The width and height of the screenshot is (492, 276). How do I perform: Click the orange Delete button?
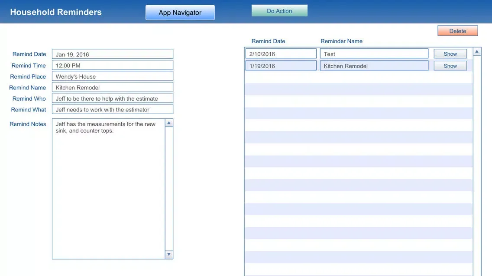(457, 31)
